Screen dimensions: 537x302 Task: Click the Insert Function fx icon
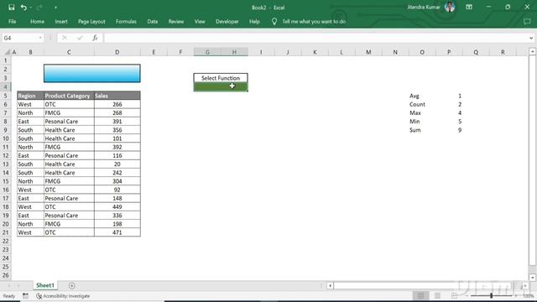(95, 38)
